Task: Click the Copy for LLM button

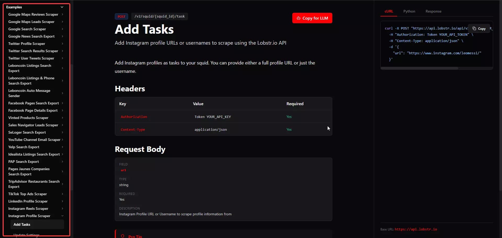Action: [312, 18]
